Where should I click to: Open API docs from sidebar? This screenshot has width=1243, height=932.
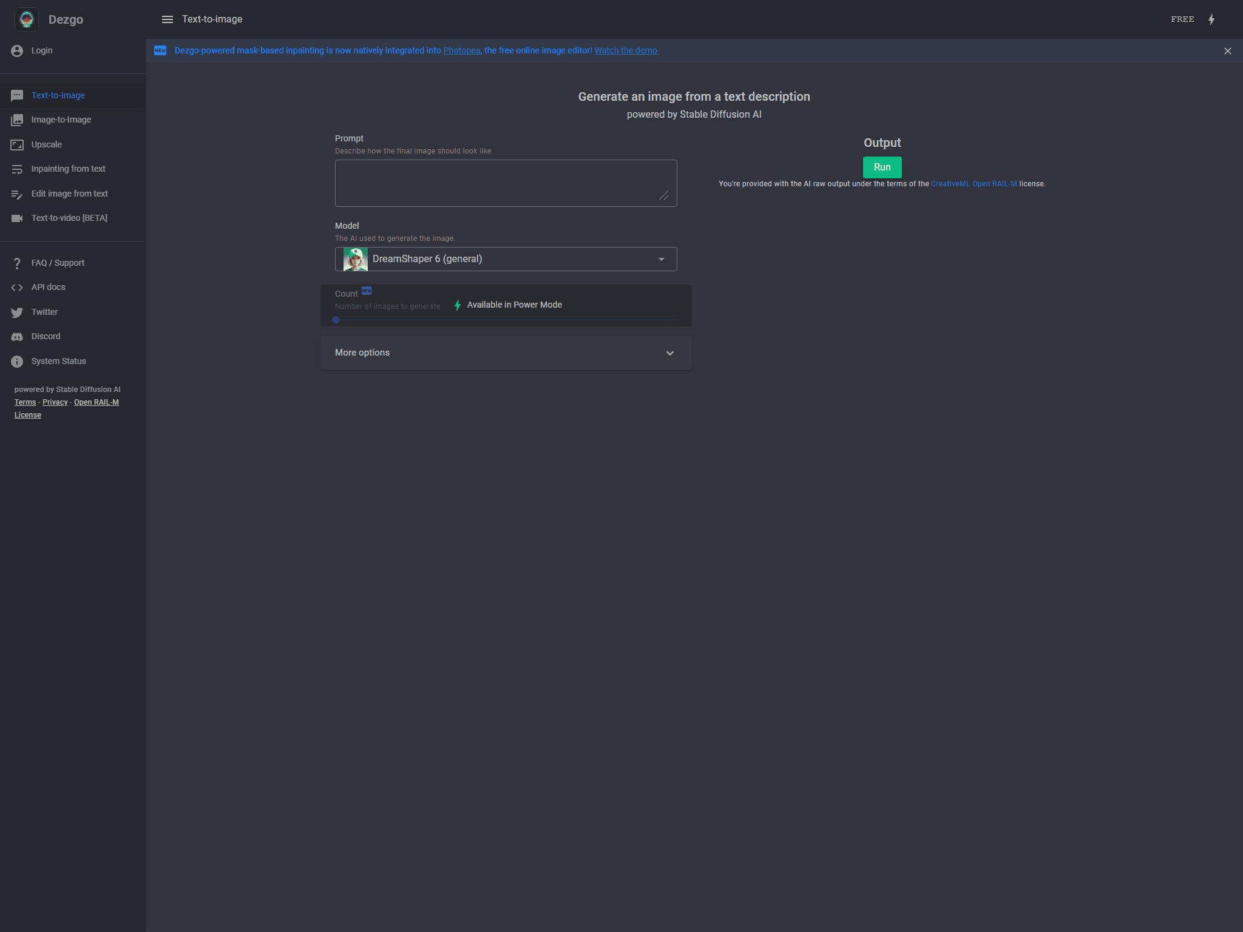point(73,288)
